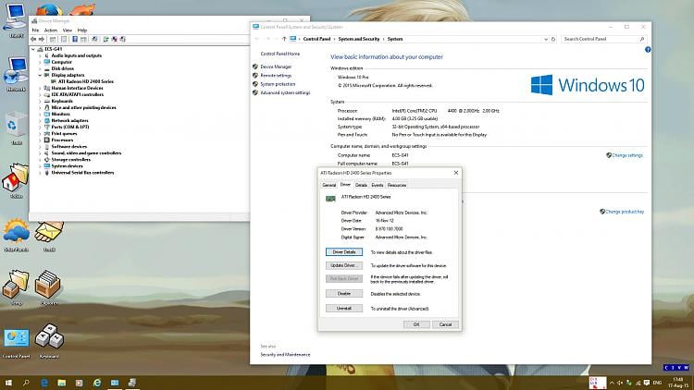
Task: Open Device Manager link in Control Panel sidebar
Action: coord(276,67)
